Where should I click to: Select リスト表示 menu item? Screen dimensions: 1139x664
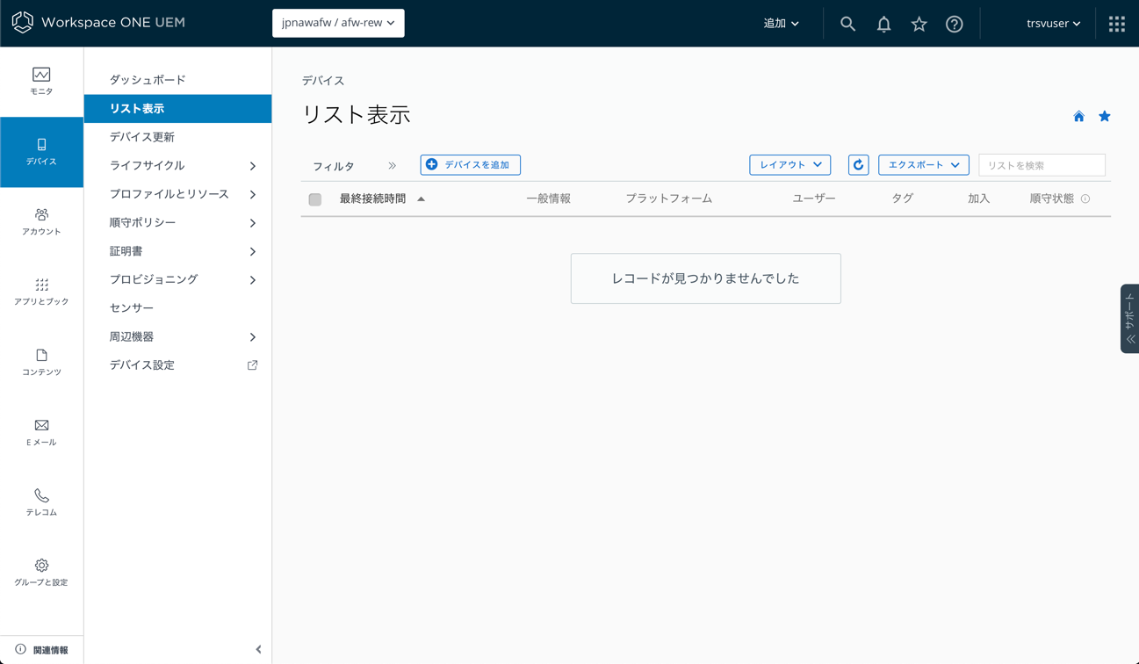point(177,109)
